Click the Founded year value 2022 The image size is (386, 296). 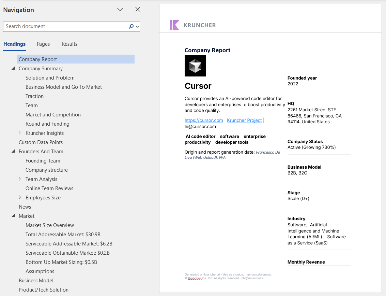pos(293,84)
